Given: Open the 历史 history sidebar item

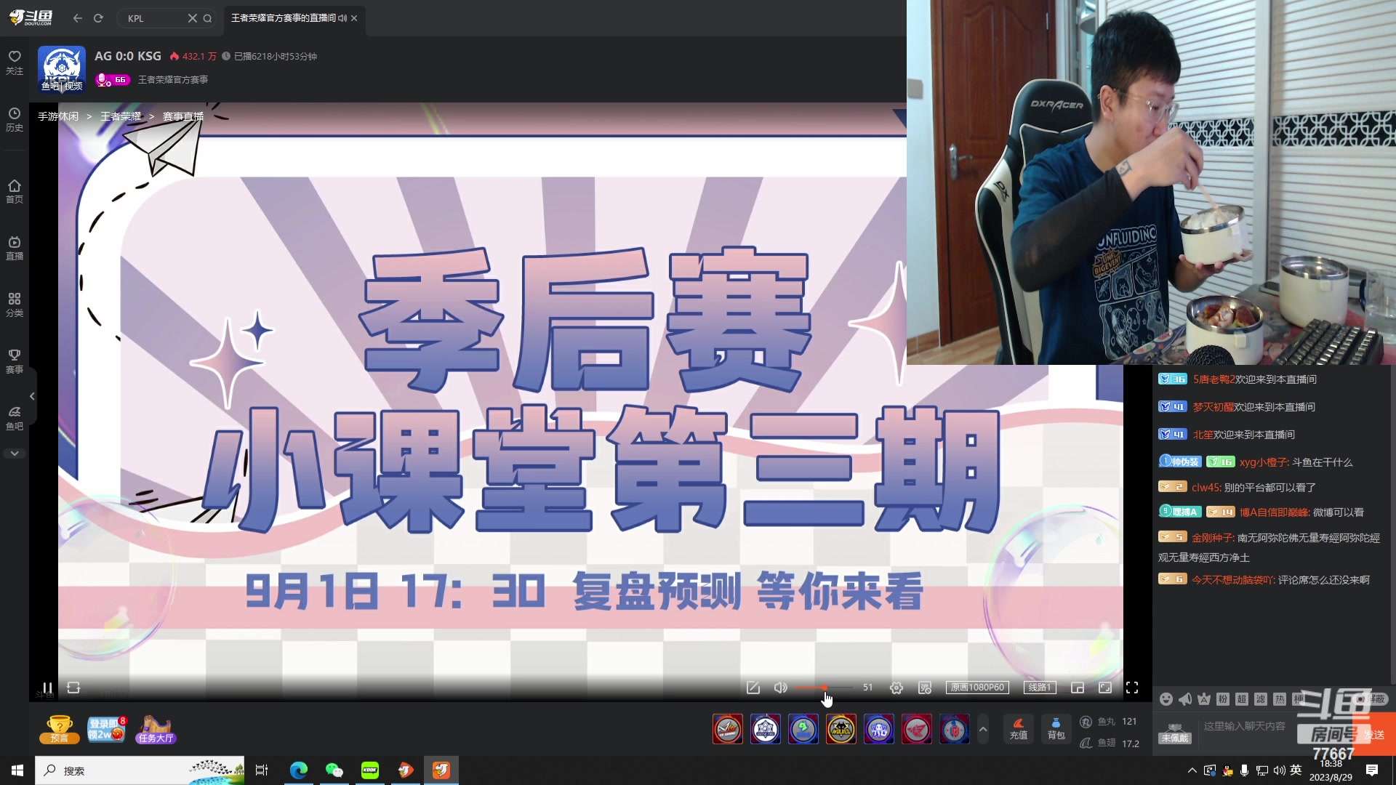Looking at the screenshot, I should pyautogui.click(x=15, y=120).
